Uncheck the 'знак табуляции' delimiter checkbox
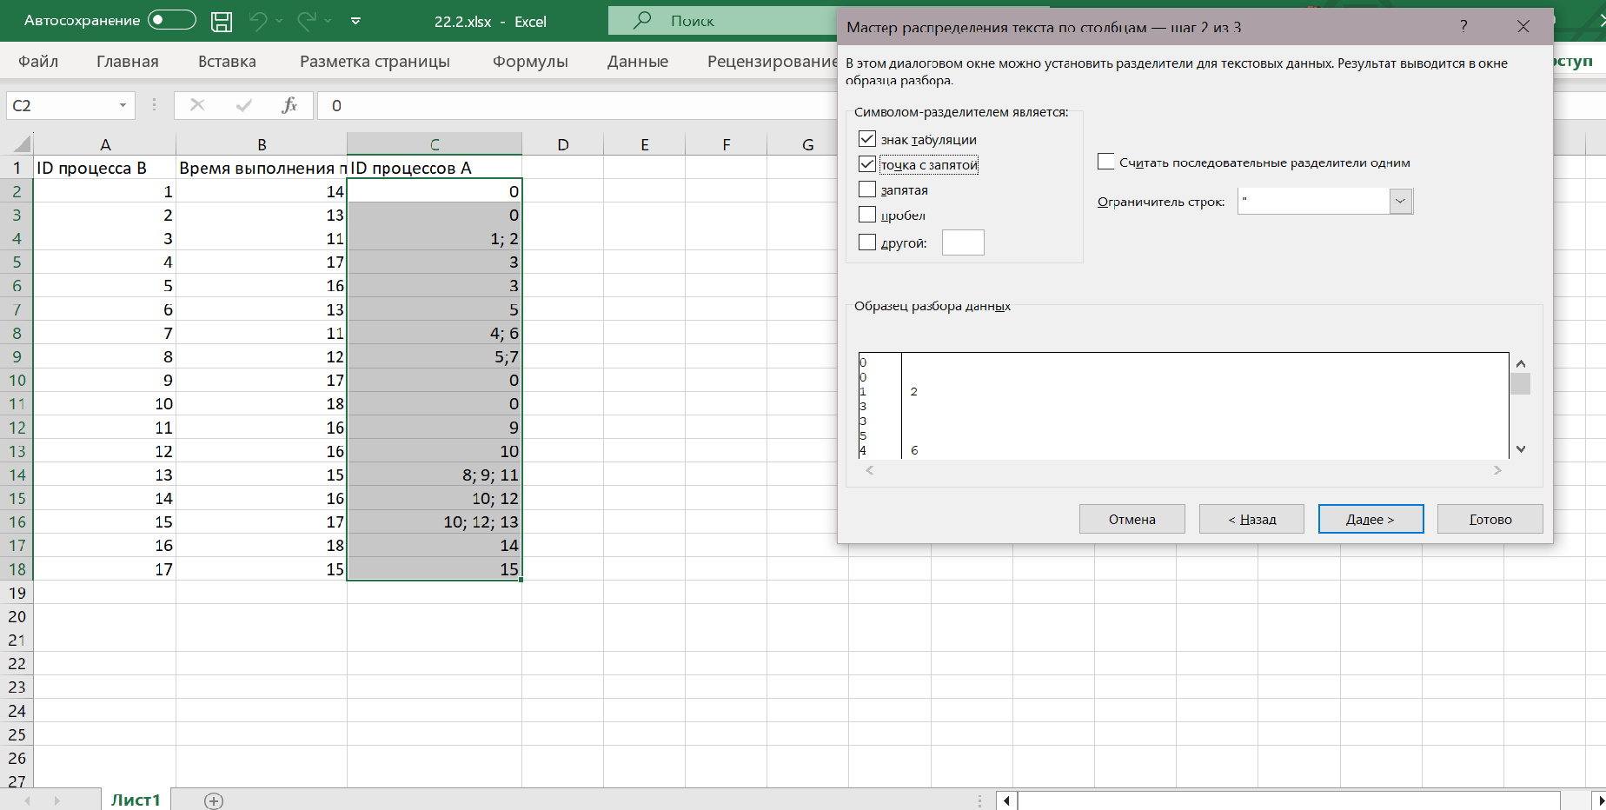1606x810 pixels. 867,139
